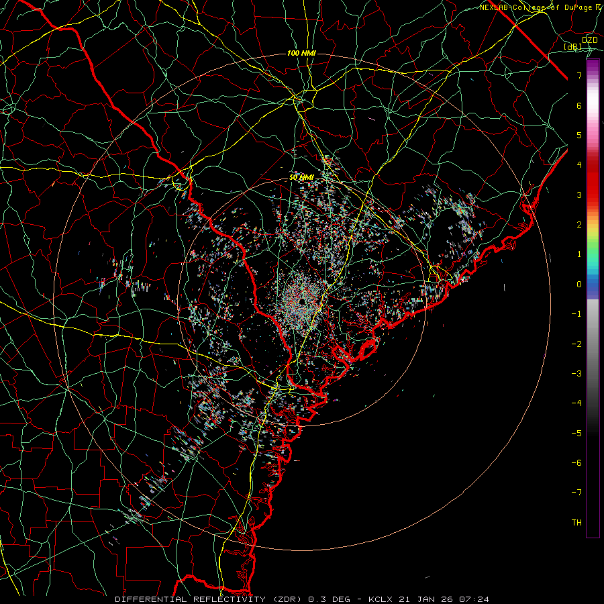Viewport: 604px width, 604px height.
Task: Click the color scale label '4'
Action: tap(579, 165)
